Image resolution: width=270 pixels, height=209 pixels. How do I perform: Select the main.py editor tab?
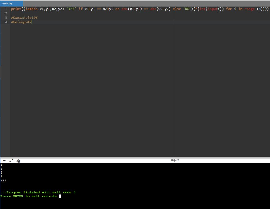coord(12,3)
